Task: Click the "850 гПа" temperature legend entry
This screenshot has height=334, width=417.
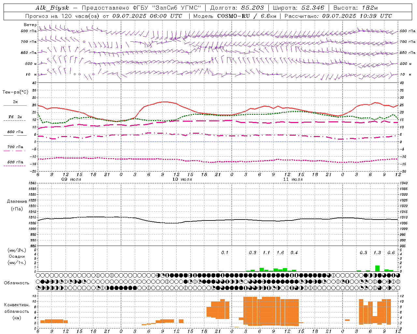Action: (15, 132)
